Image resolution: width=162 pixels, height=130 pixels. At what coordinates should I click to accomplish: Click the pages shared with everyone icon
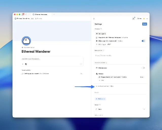click(x=99, y=77)
